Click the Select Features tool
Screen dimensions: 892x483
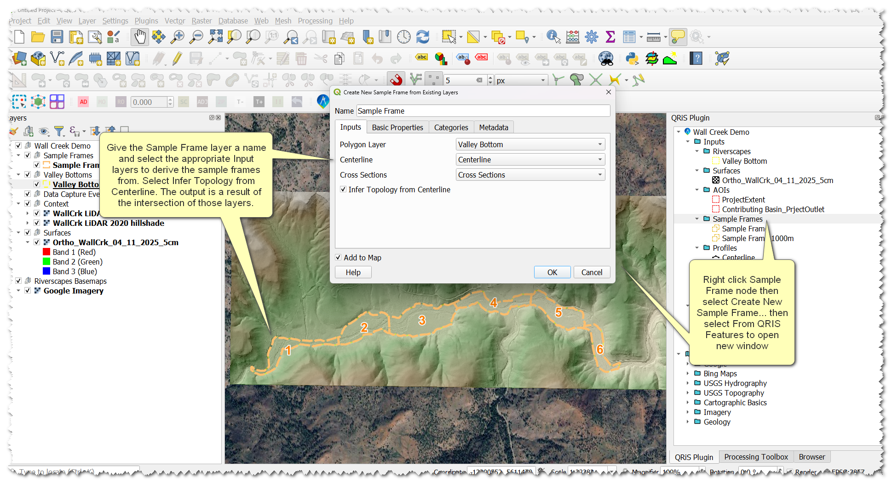click(449, 37)
